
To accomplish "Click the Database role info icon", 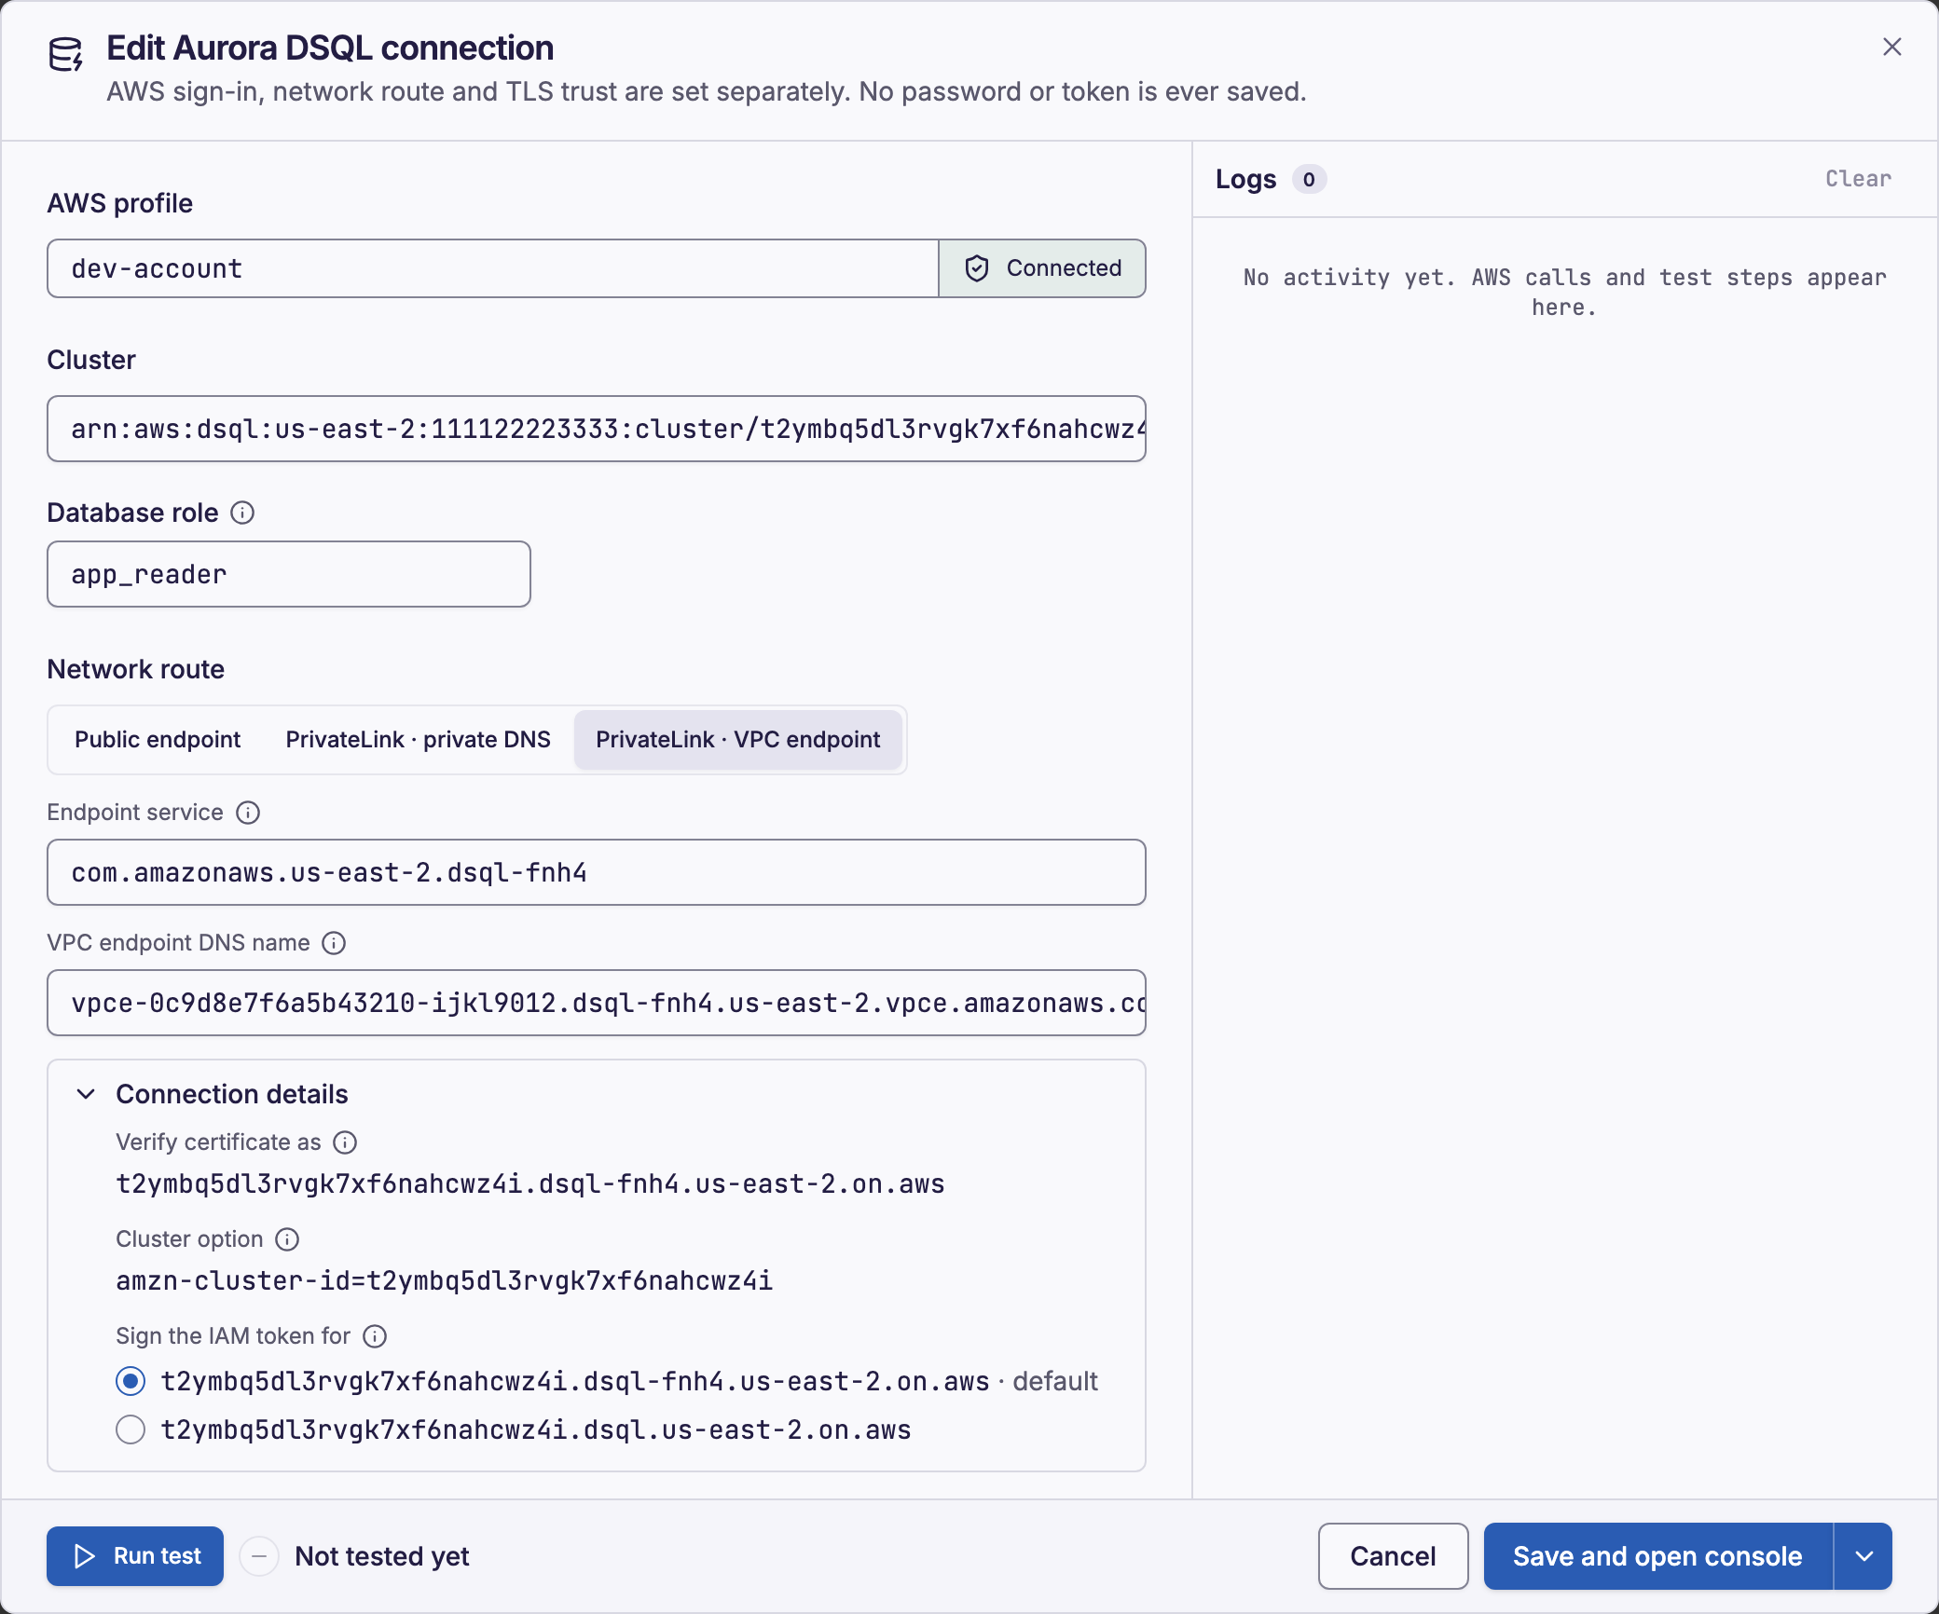I will 242,513.
